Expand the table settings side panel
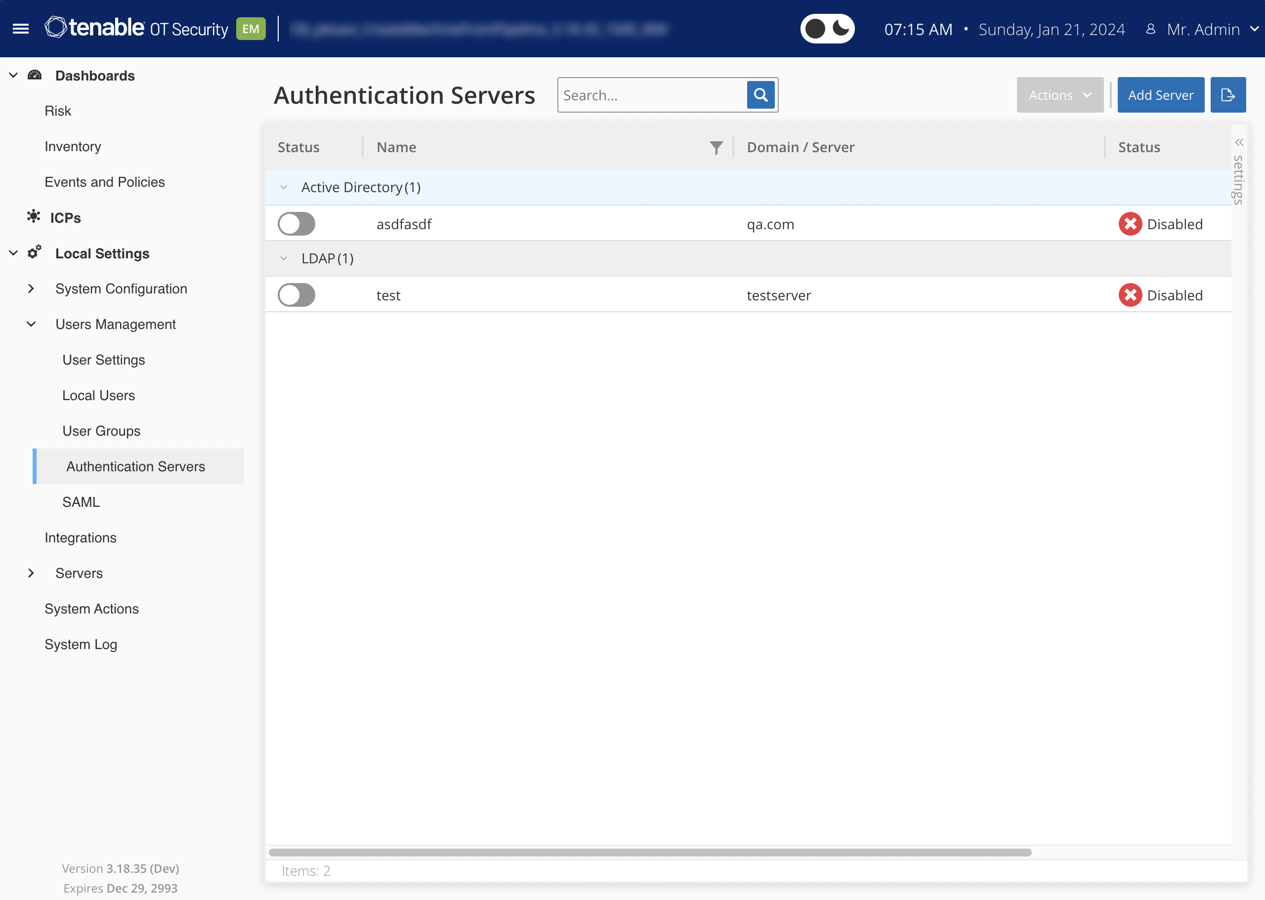Screen dimensions: 1265x900 pyautogui.click(x=1239, y=142)
